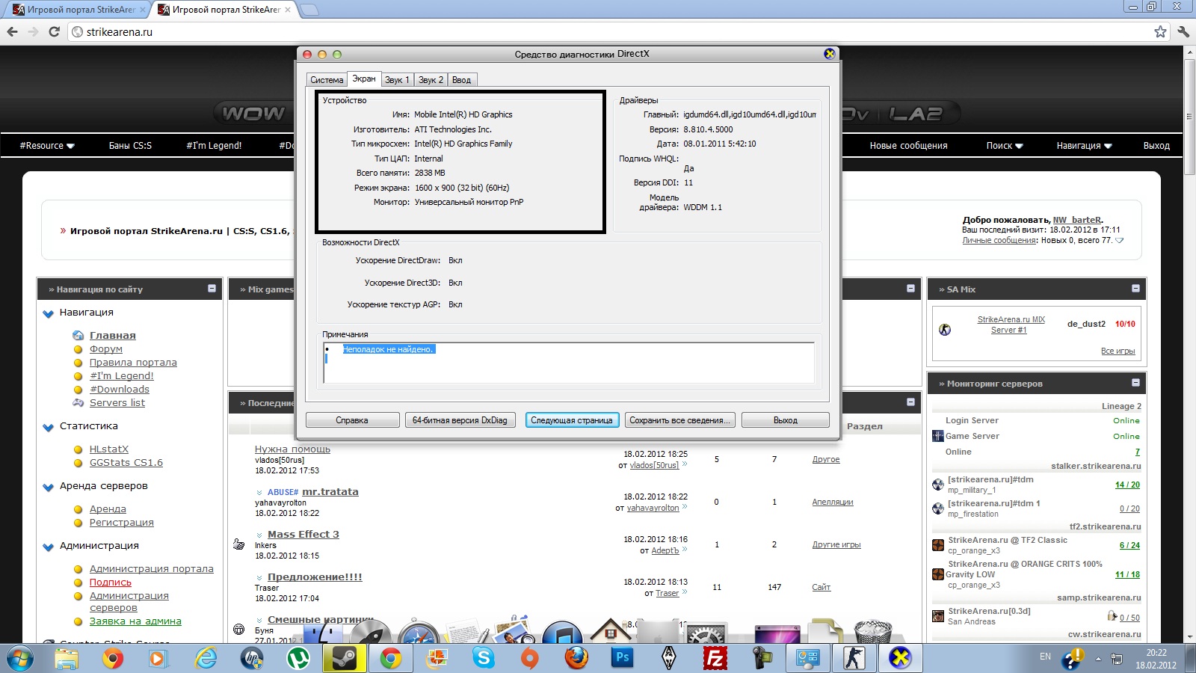This screenshot has height=673, width=1196.
Task: Switch to Steam in the taskbar
Action: pyautogui.click(x=345, y=658)
